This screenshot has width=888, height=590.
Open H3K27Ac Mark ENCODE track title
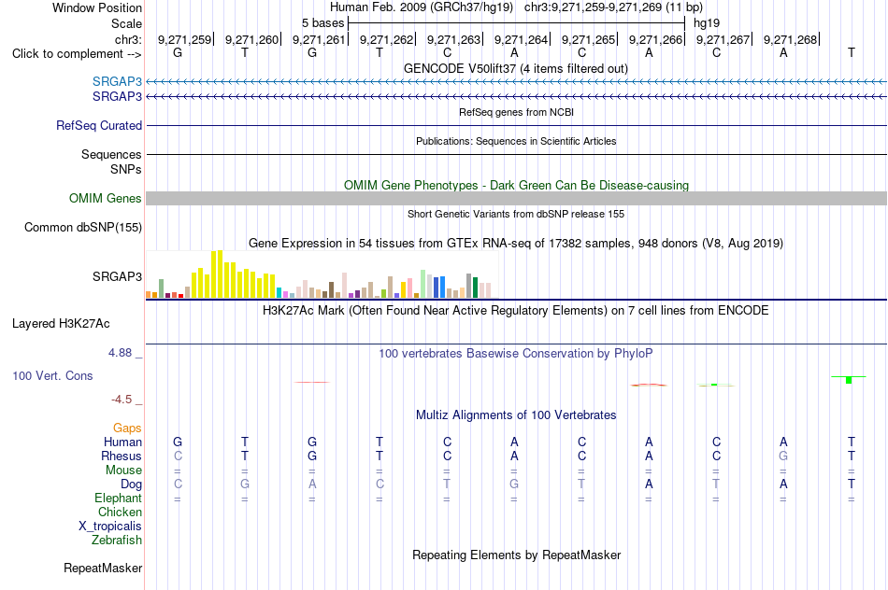(x=516, y=311)
